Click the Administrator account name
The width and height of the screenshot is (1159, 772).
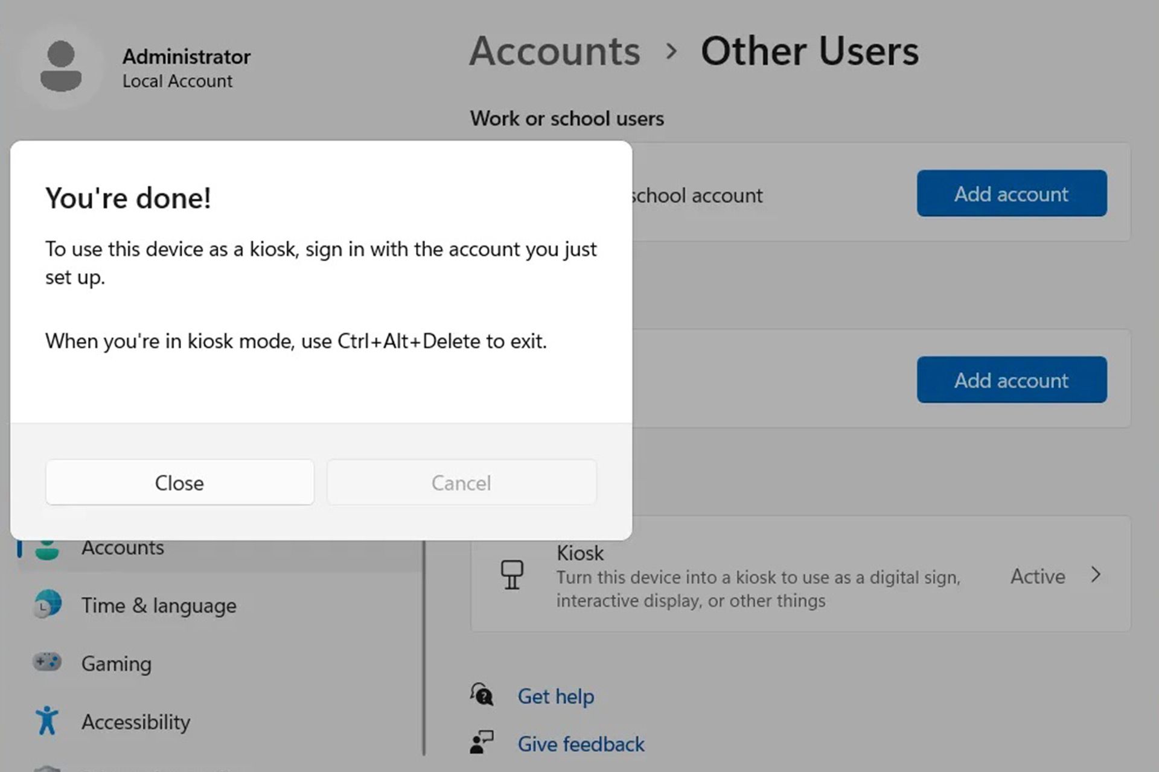[x=187, y=57]
